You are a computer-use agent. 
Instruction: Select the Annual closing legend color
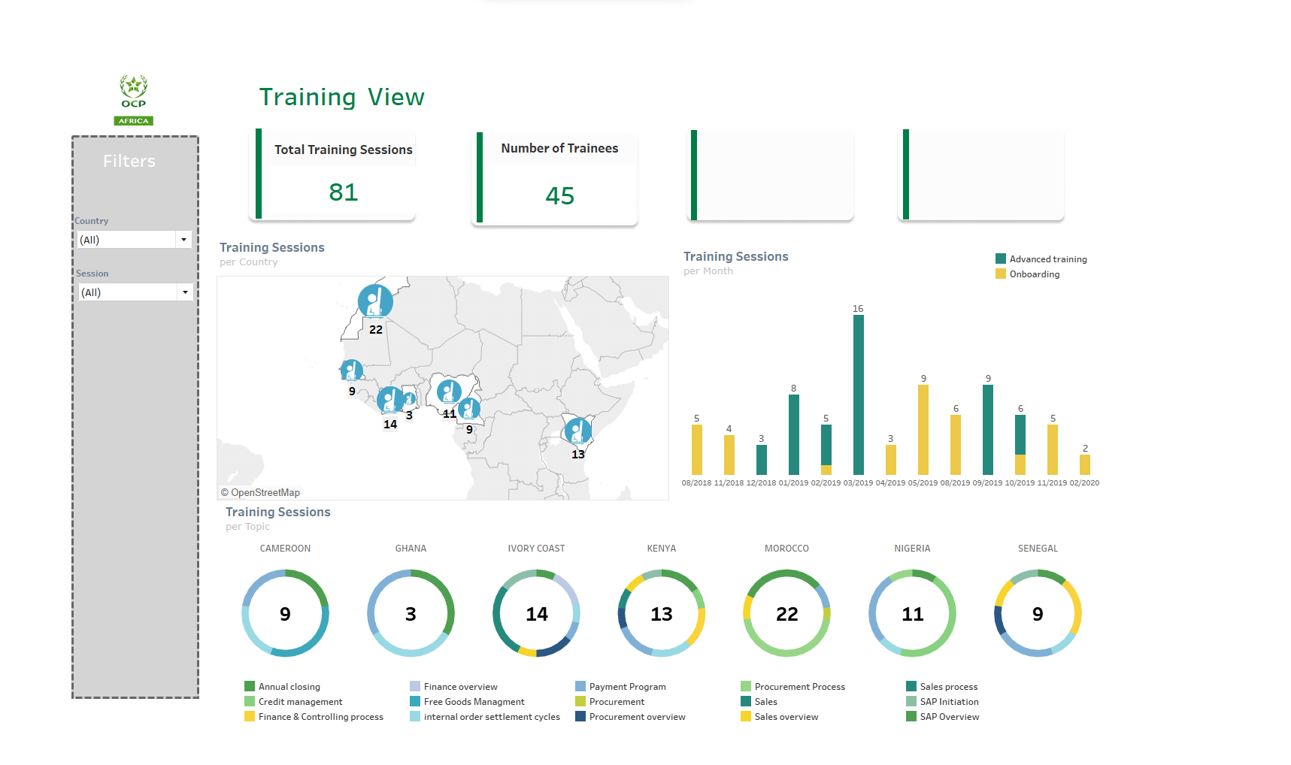click(x=250, y=686)
